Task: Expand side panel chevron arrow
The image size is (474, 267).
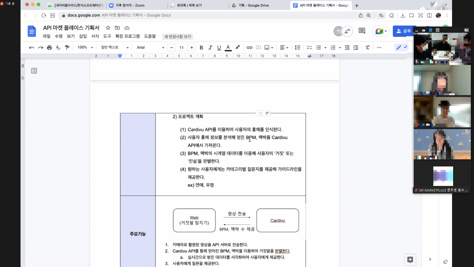Action: click(430, 260)
